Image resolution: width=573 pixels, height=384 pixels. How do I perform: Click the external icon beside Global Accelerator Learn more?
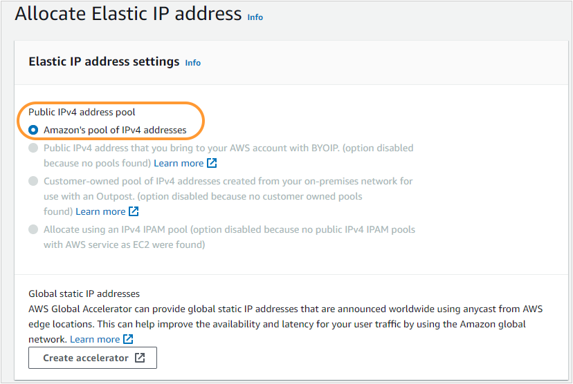pos(128,339)
